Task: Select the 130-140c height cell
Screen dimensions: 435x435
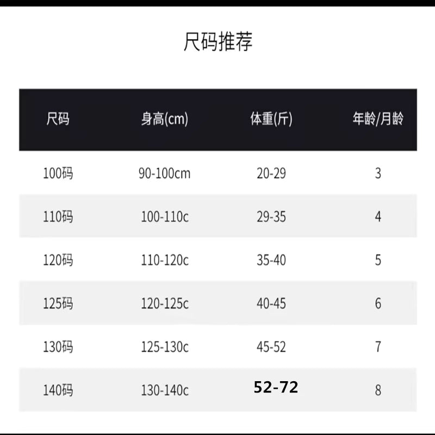Action: tap(164, 390)
